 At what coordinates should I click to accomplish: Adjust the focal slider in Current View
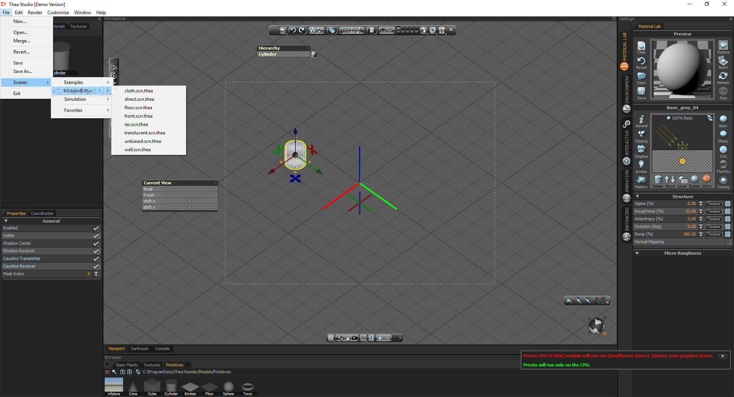tap(190, 189)
